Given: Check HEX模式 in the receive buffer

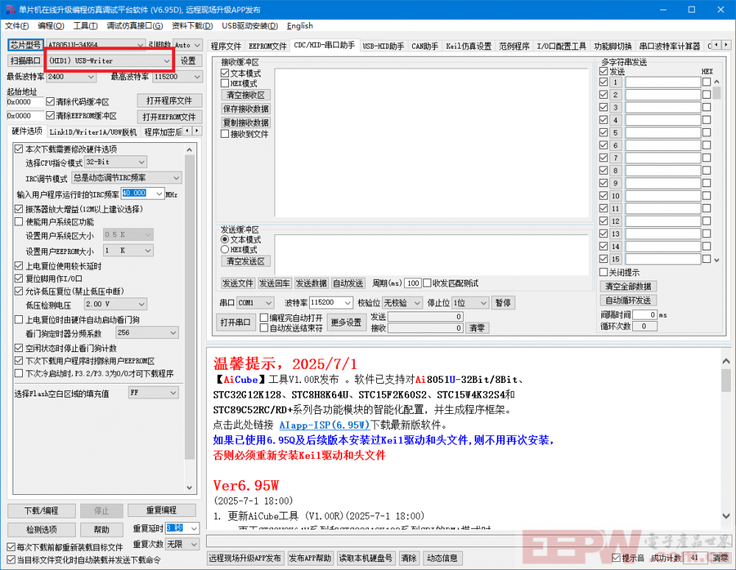Looking at the screenshot, I should tap(224, 83).
